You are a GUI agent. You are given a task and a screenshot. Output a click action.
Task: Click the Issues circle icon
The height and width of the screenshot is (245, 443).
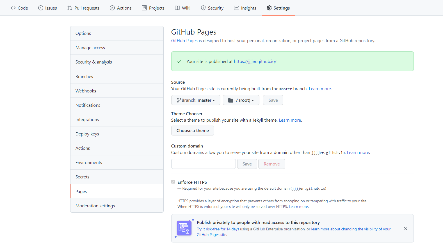41,8
